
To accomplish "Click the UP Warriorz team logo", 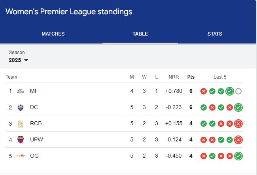I will (x=21, y=139).
